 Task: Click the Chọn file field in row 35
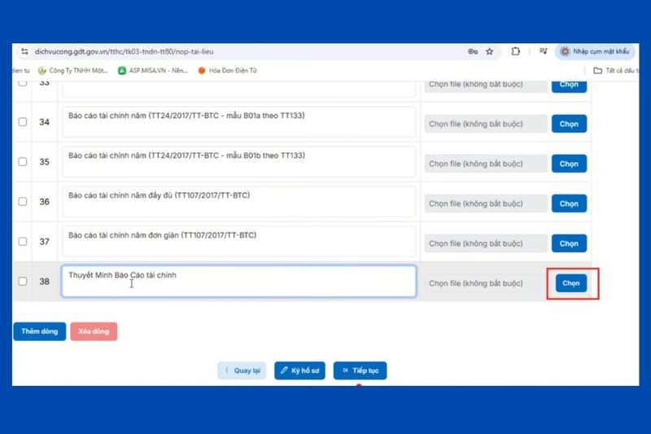(x=485, y=164)
